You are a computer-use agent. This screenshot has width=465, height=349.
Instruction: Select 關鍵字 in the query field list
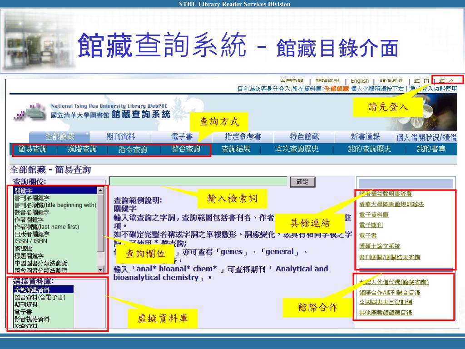click(55, 190)
